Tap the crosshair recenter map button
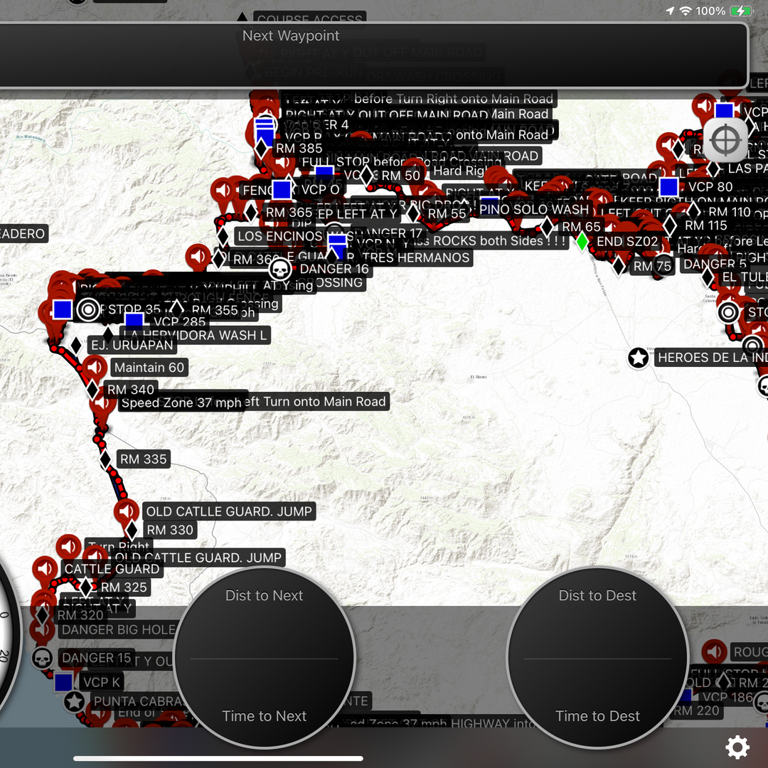Viewport: 768px width, 768px height. click(725, 141)
